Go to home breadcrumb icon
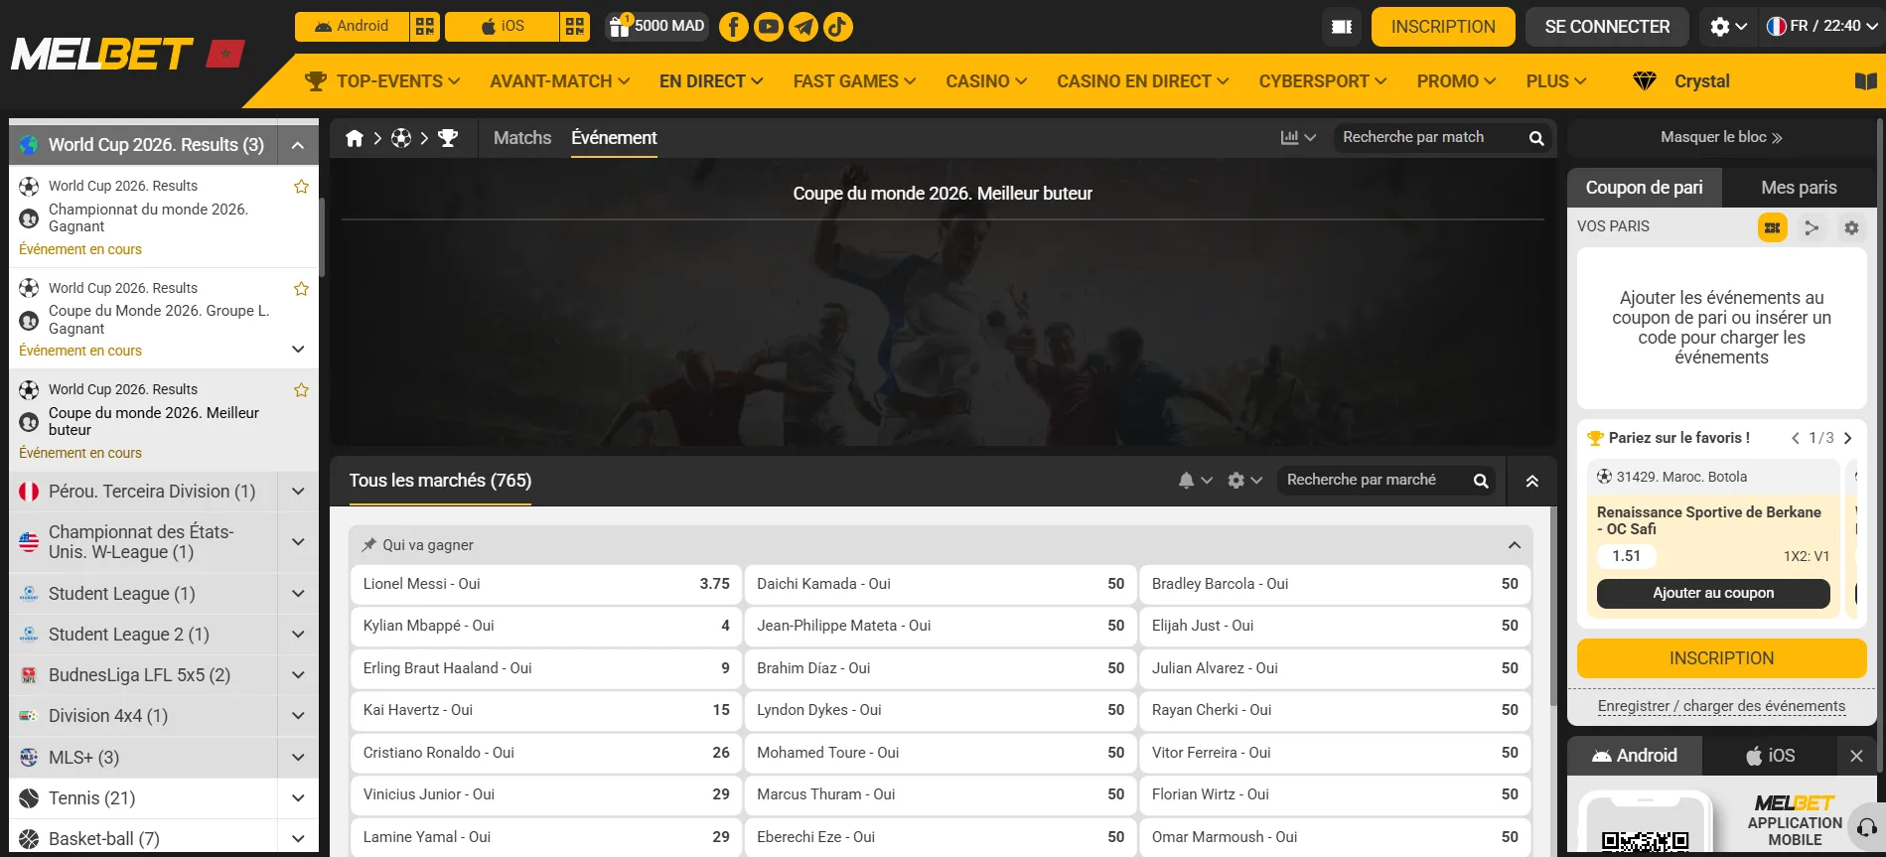The width and height of the screenshot is (1886, 857). (x=355, y=138)
